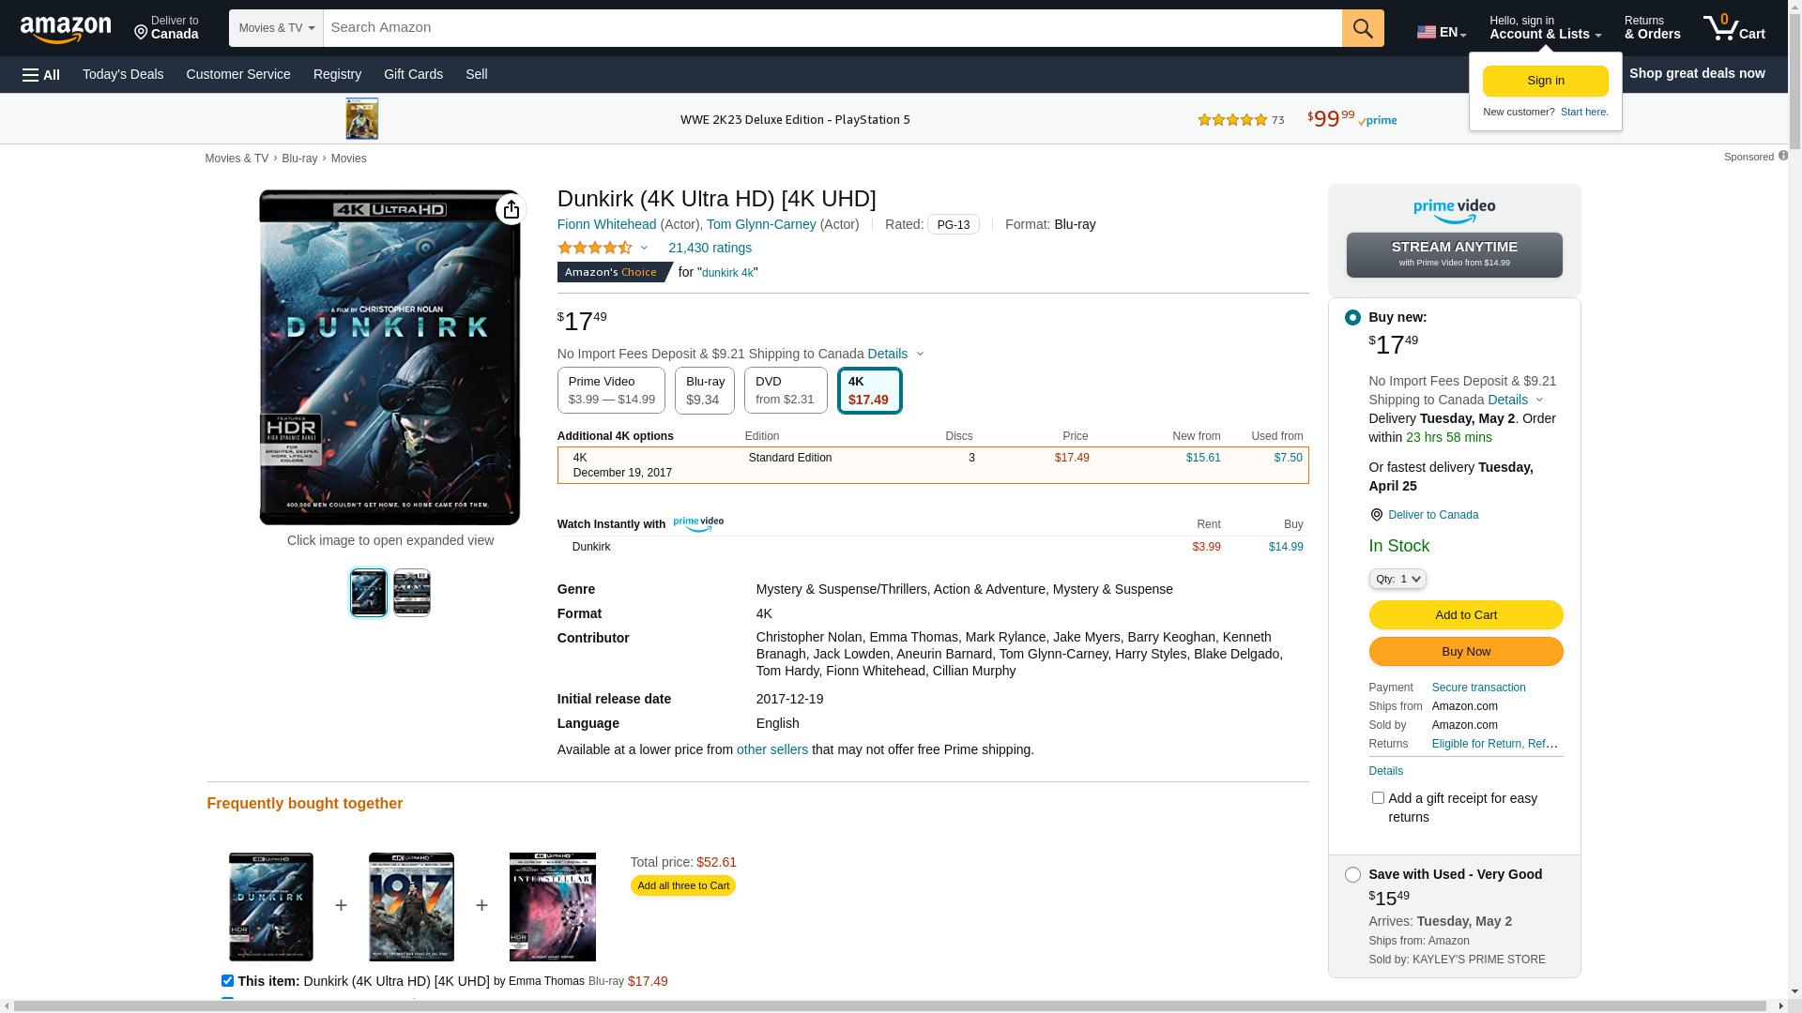Open Deliver to Canada location selector
This screenshot has height=1013, width=1802.
(x=166, y=27)
